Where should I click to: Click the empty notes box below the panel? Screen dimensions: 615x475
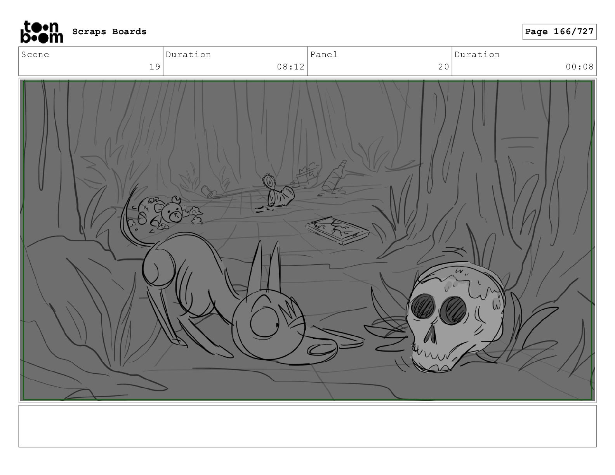pos(307,426)
